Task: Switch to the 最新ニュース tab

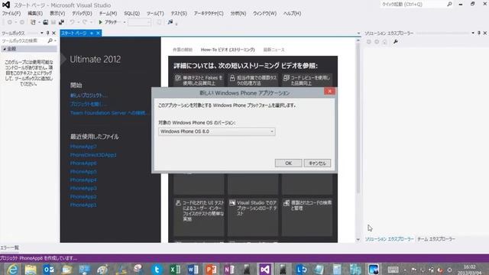Action: (274, 50)
